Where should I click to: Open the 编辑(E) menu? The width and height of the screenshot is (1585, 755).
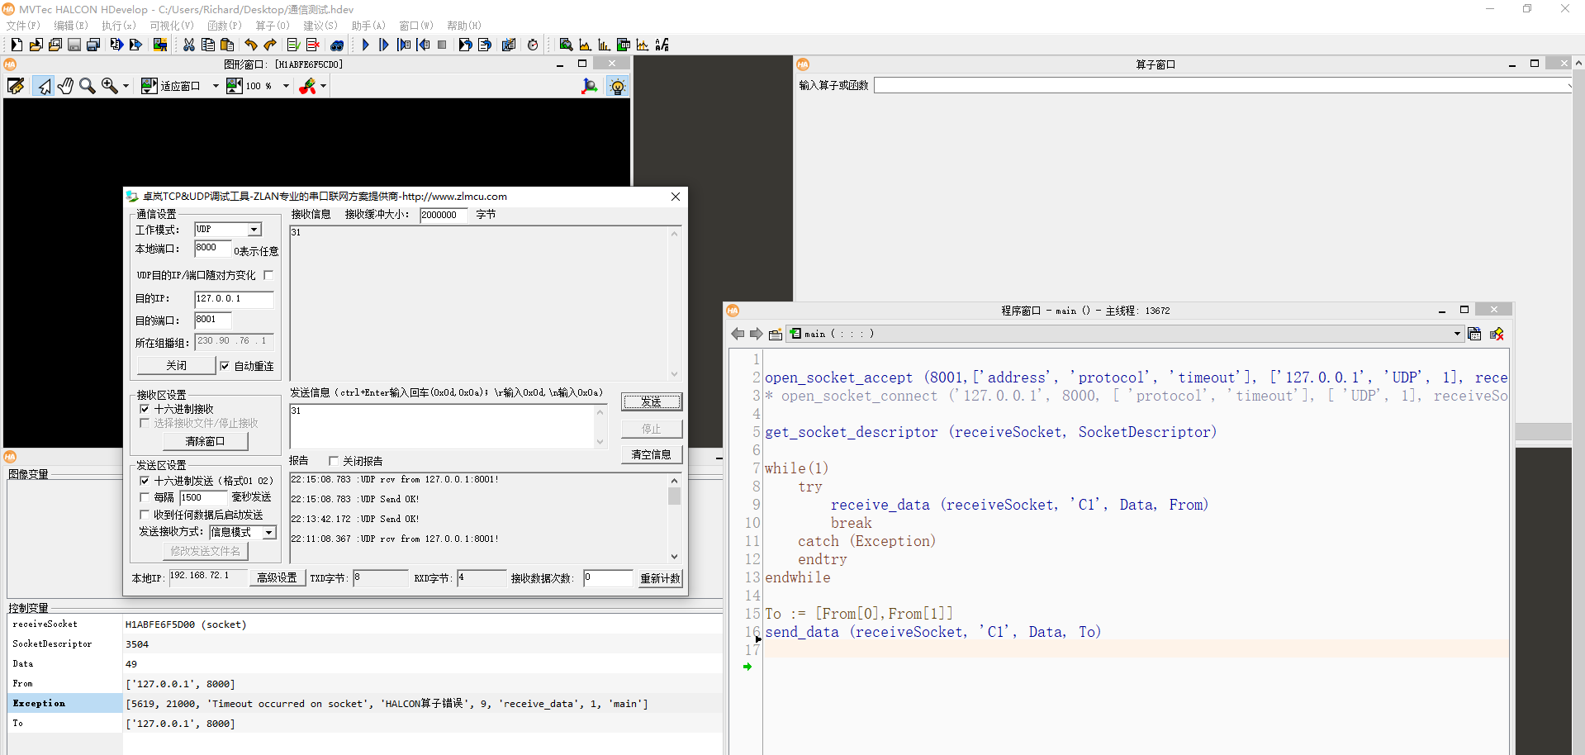71,26
